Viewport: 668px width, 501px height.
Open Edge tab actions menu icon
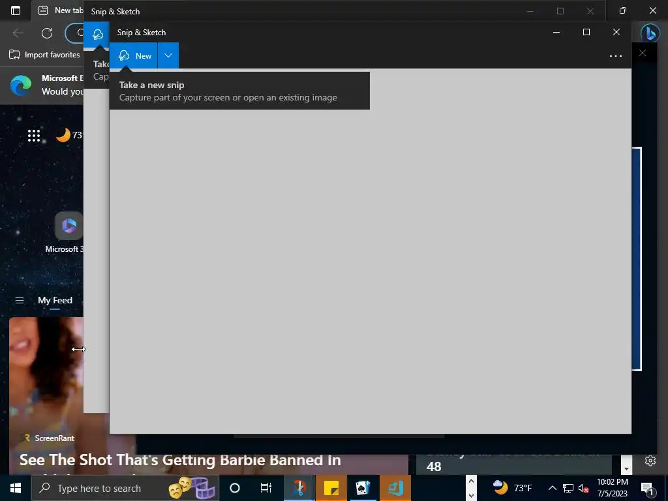(16, 10)
